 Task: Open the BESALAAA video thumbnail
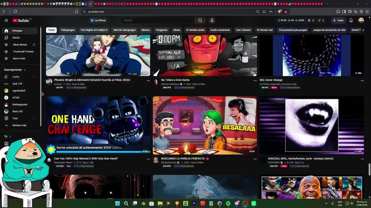205,125
